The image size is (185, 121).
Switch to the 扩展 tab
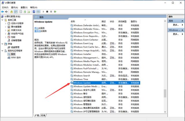coord(37,116)
